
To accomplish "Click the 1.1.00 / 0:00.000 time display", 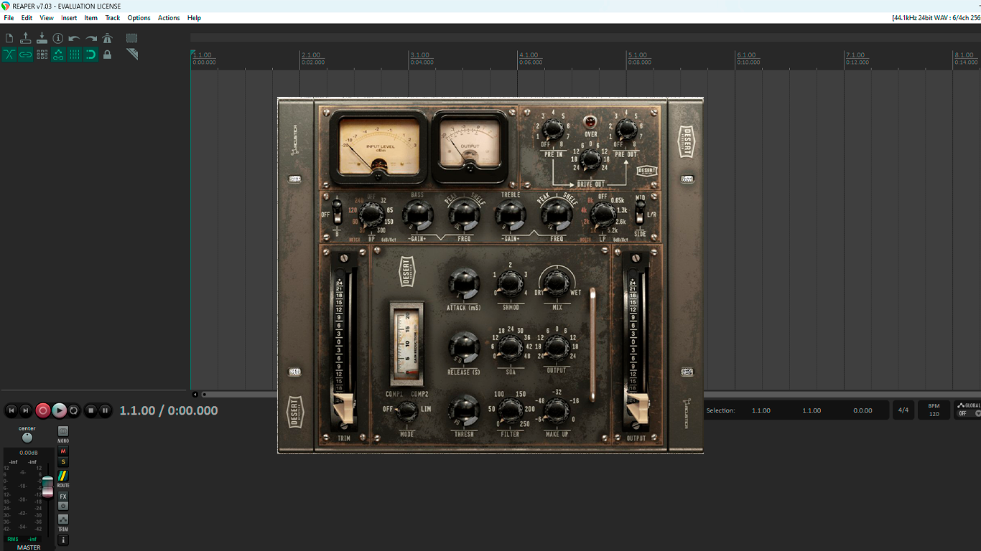I will coord(169,410).
